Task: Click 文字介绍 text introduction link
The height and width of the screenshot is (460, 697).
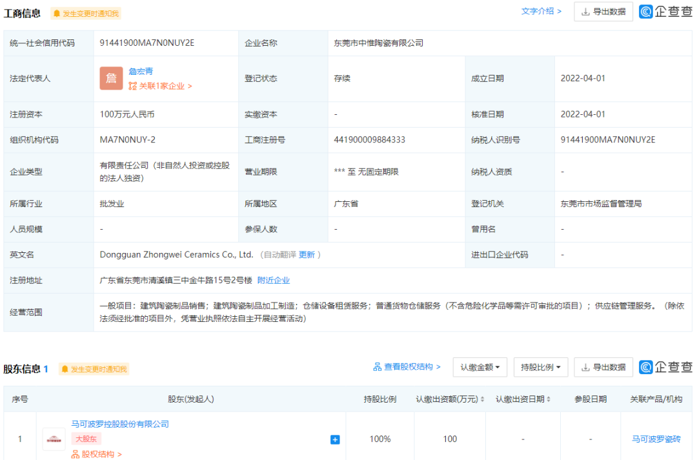Action: click(x=541, y=12)
